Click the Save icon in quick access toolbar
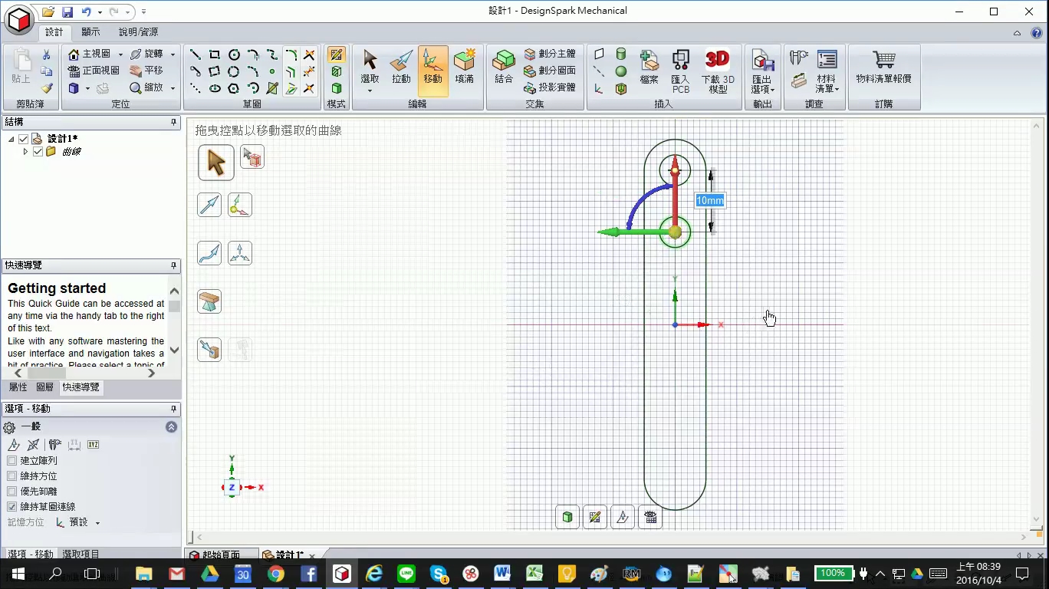This screenshot has width=1049, height=589. point(67,12)
